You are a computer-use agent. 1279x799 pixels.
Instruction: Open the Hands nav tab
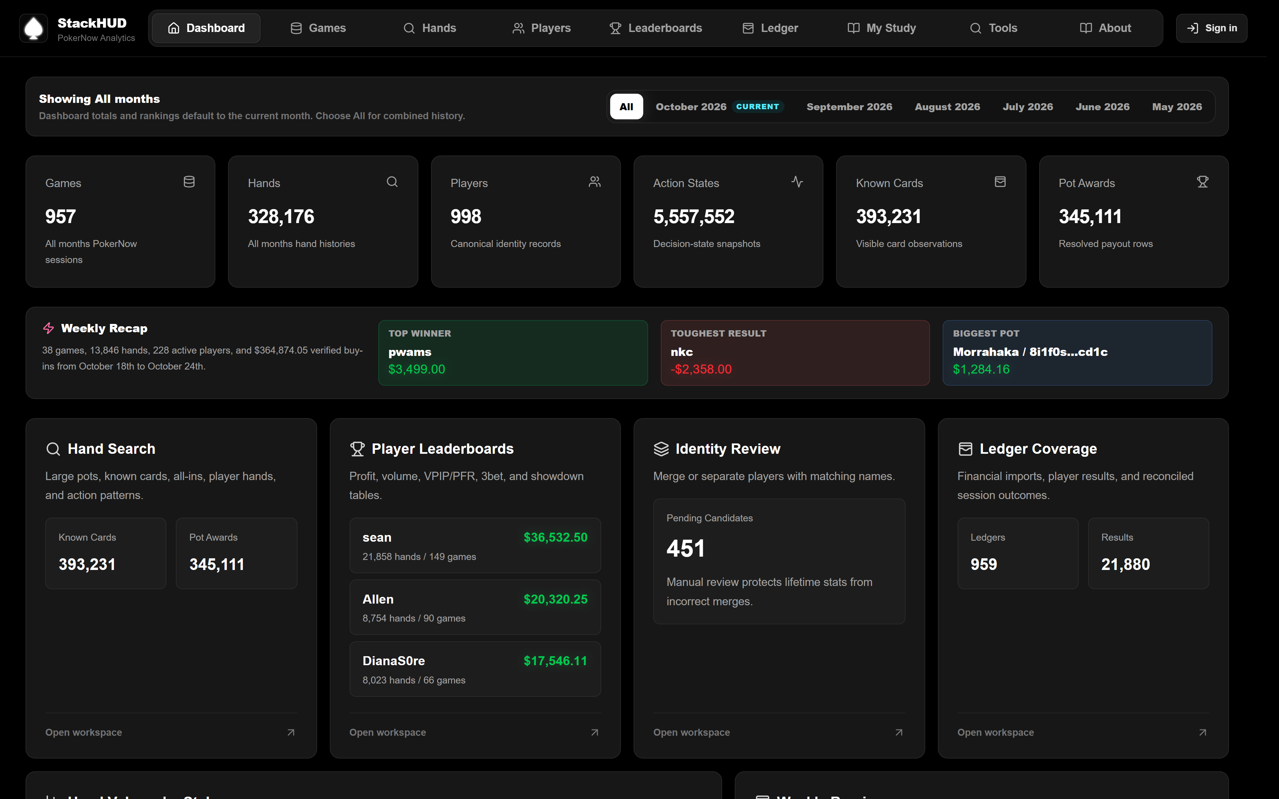(430, 28)
